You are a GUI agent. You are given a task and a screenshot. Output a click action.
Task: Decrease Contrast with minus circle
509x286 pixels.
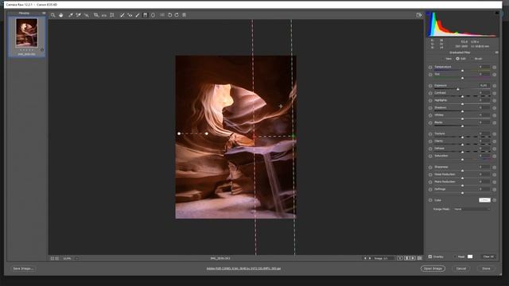[430, 94]
